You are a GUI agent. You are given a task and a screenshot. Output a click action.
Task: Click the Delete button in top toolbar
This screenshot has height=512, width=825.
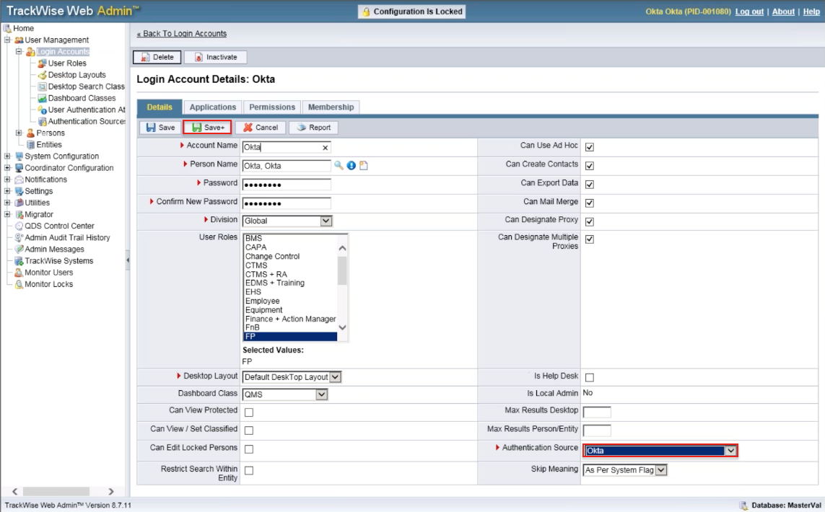(x=157, y=57)
